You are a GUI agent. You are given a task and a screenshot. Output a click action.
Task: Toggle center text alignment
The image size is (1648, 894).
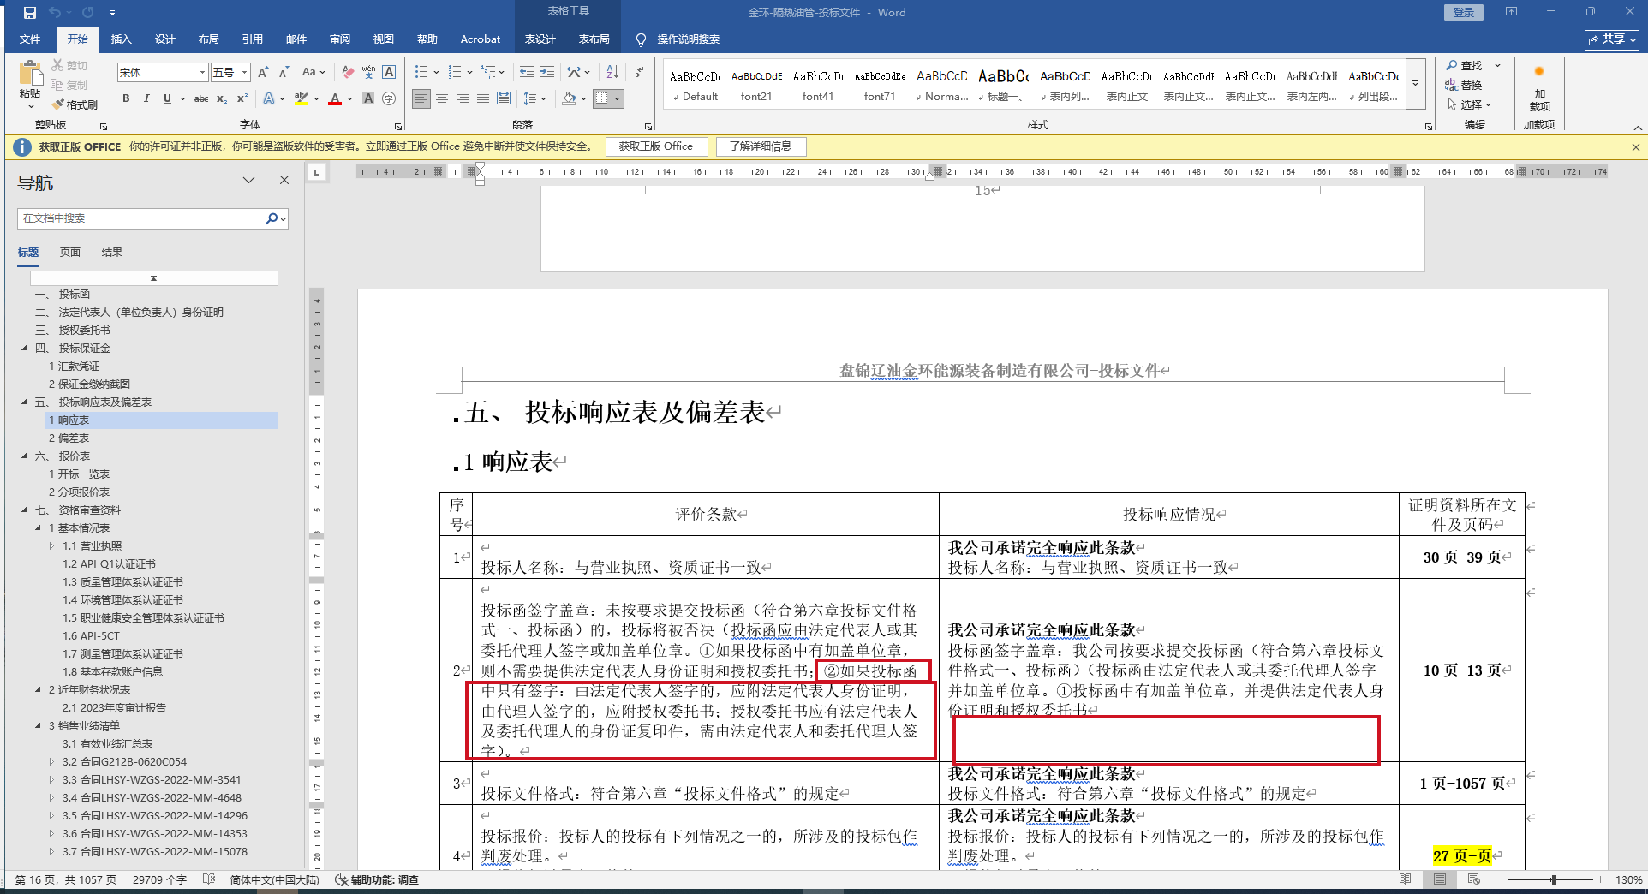[442, 98]
